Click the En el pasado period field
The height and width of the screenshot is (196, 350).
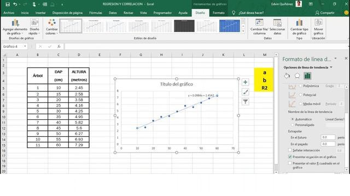point(328,144)
